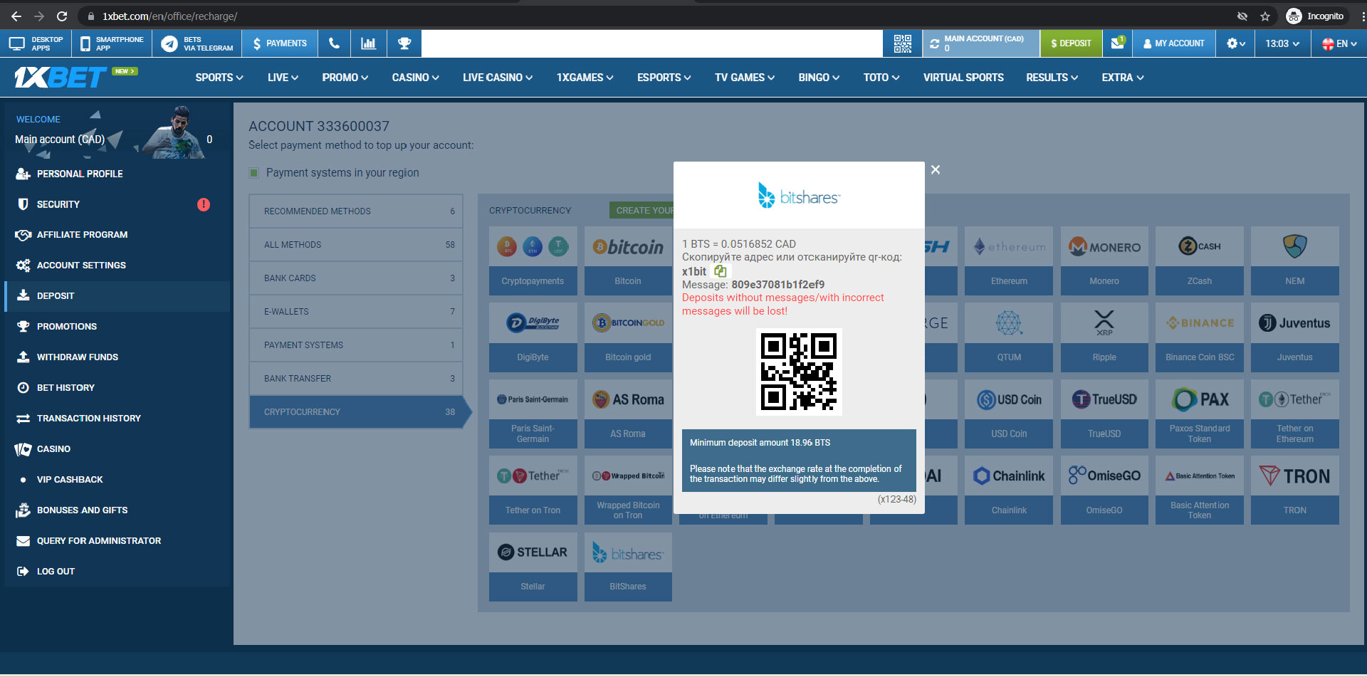This screenshot has height=677, width=1367.
Task: Choose Binance Coin BSC tile
Action: coord(1200,337)
